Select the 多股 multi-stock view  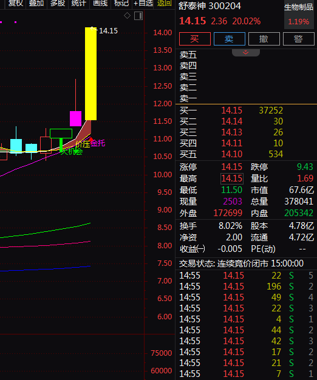click(58, 4)
